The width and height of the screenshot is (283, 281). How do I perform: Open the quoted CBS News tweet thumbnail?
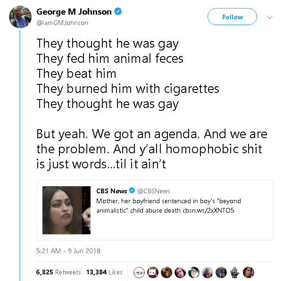click(66, 210)
